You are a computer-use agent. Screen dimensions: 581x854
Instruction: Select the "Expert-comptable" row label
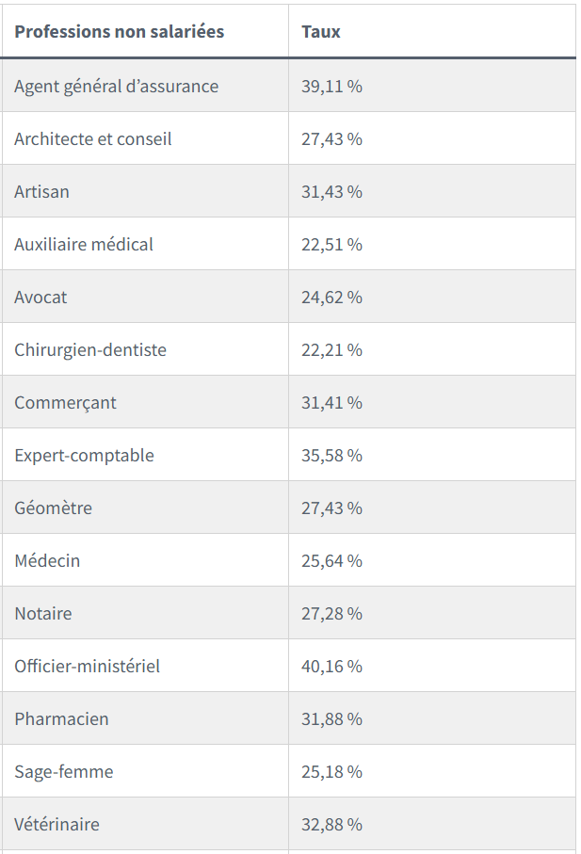(x=84, y=456)
